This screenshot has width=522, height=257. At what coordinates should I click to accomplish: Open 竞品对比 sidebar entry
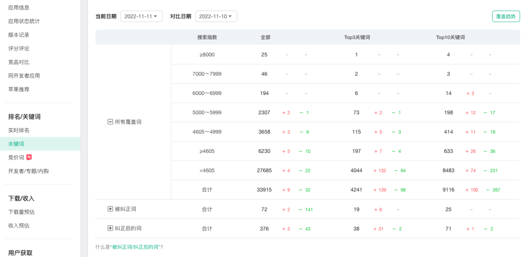pos(19,62)
